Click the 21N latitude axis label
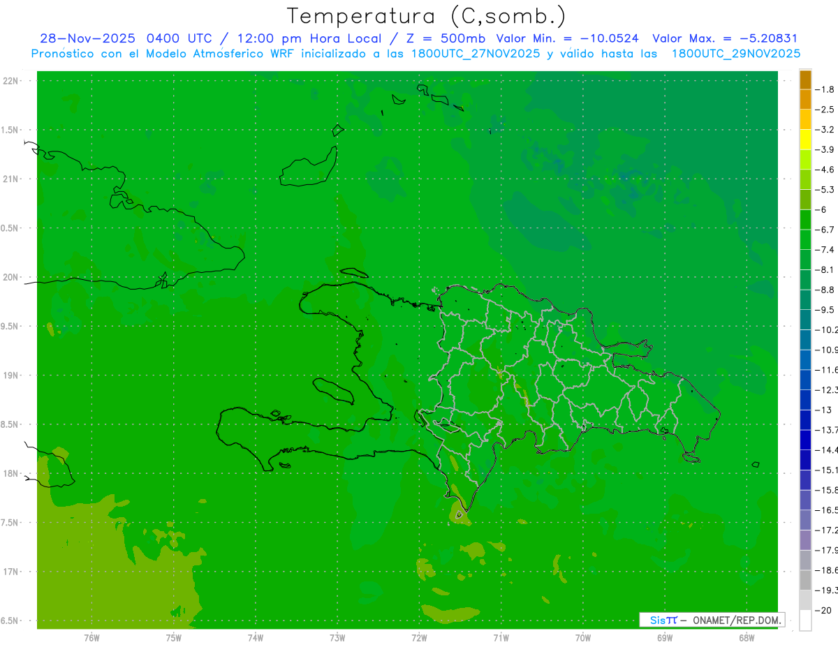The image size is (838, 647). pos(10,179)
